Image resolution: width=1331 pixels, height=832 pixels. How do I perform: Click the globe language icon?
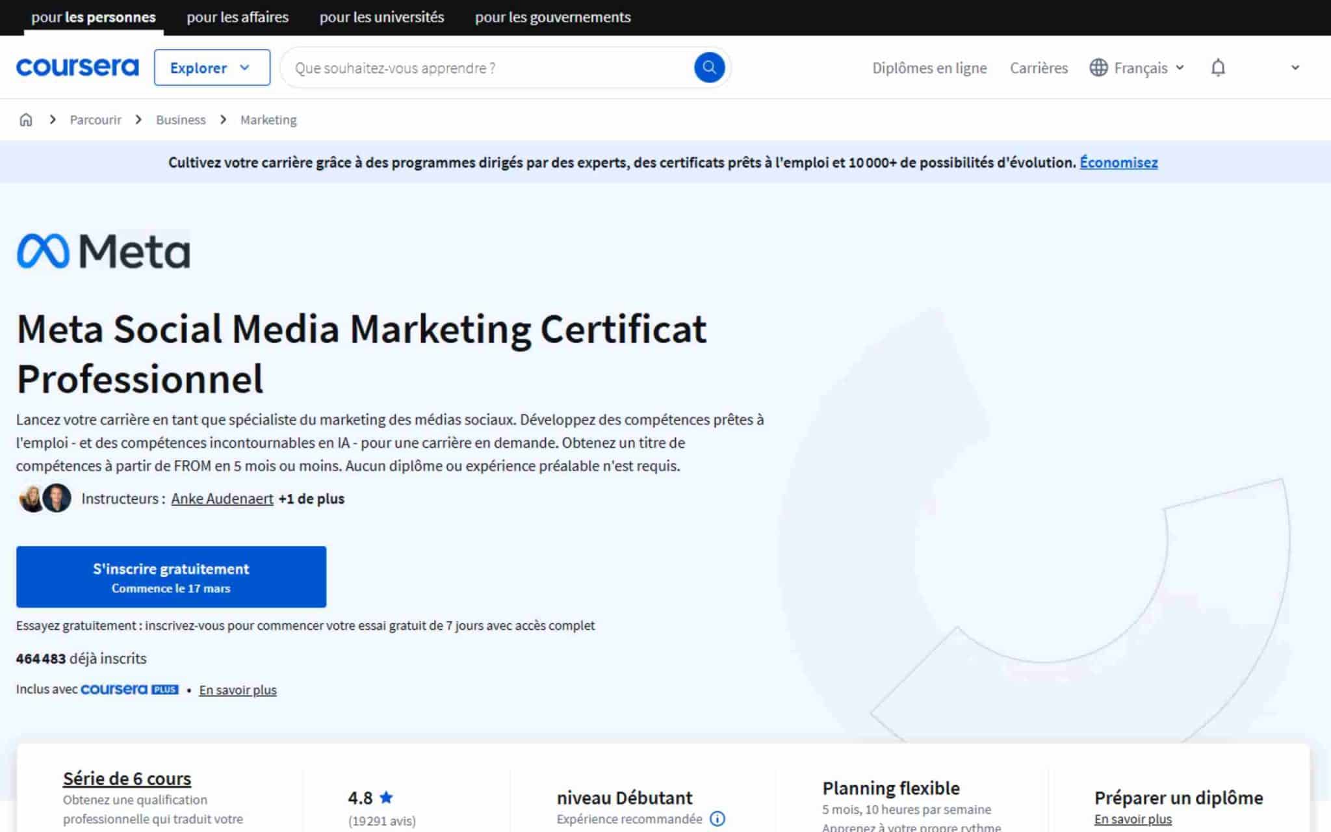pyautogui.click(x=1098, y=68)
